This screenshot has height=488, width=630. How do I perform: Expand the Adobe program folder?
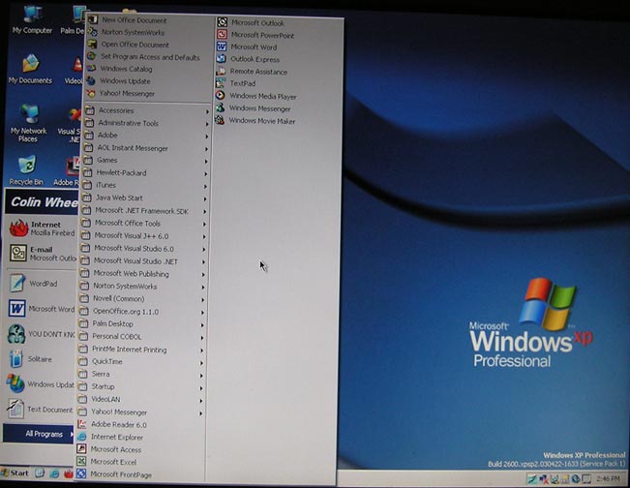146,136
